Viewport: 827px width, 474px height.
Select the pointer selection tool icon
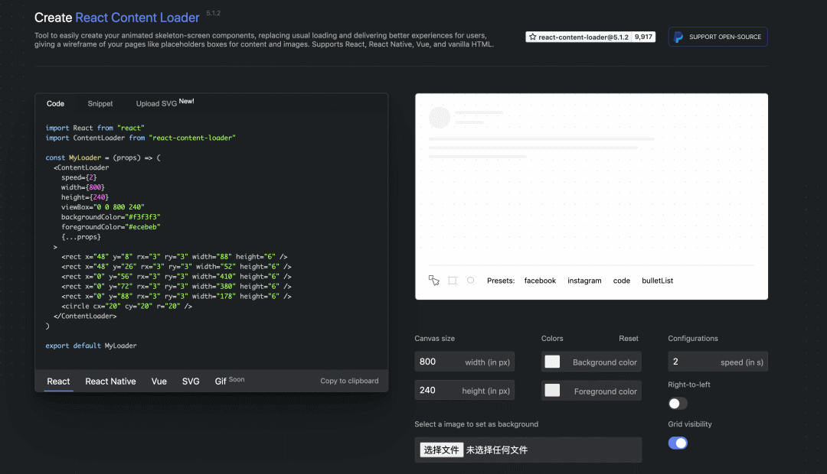click(433, 280)
